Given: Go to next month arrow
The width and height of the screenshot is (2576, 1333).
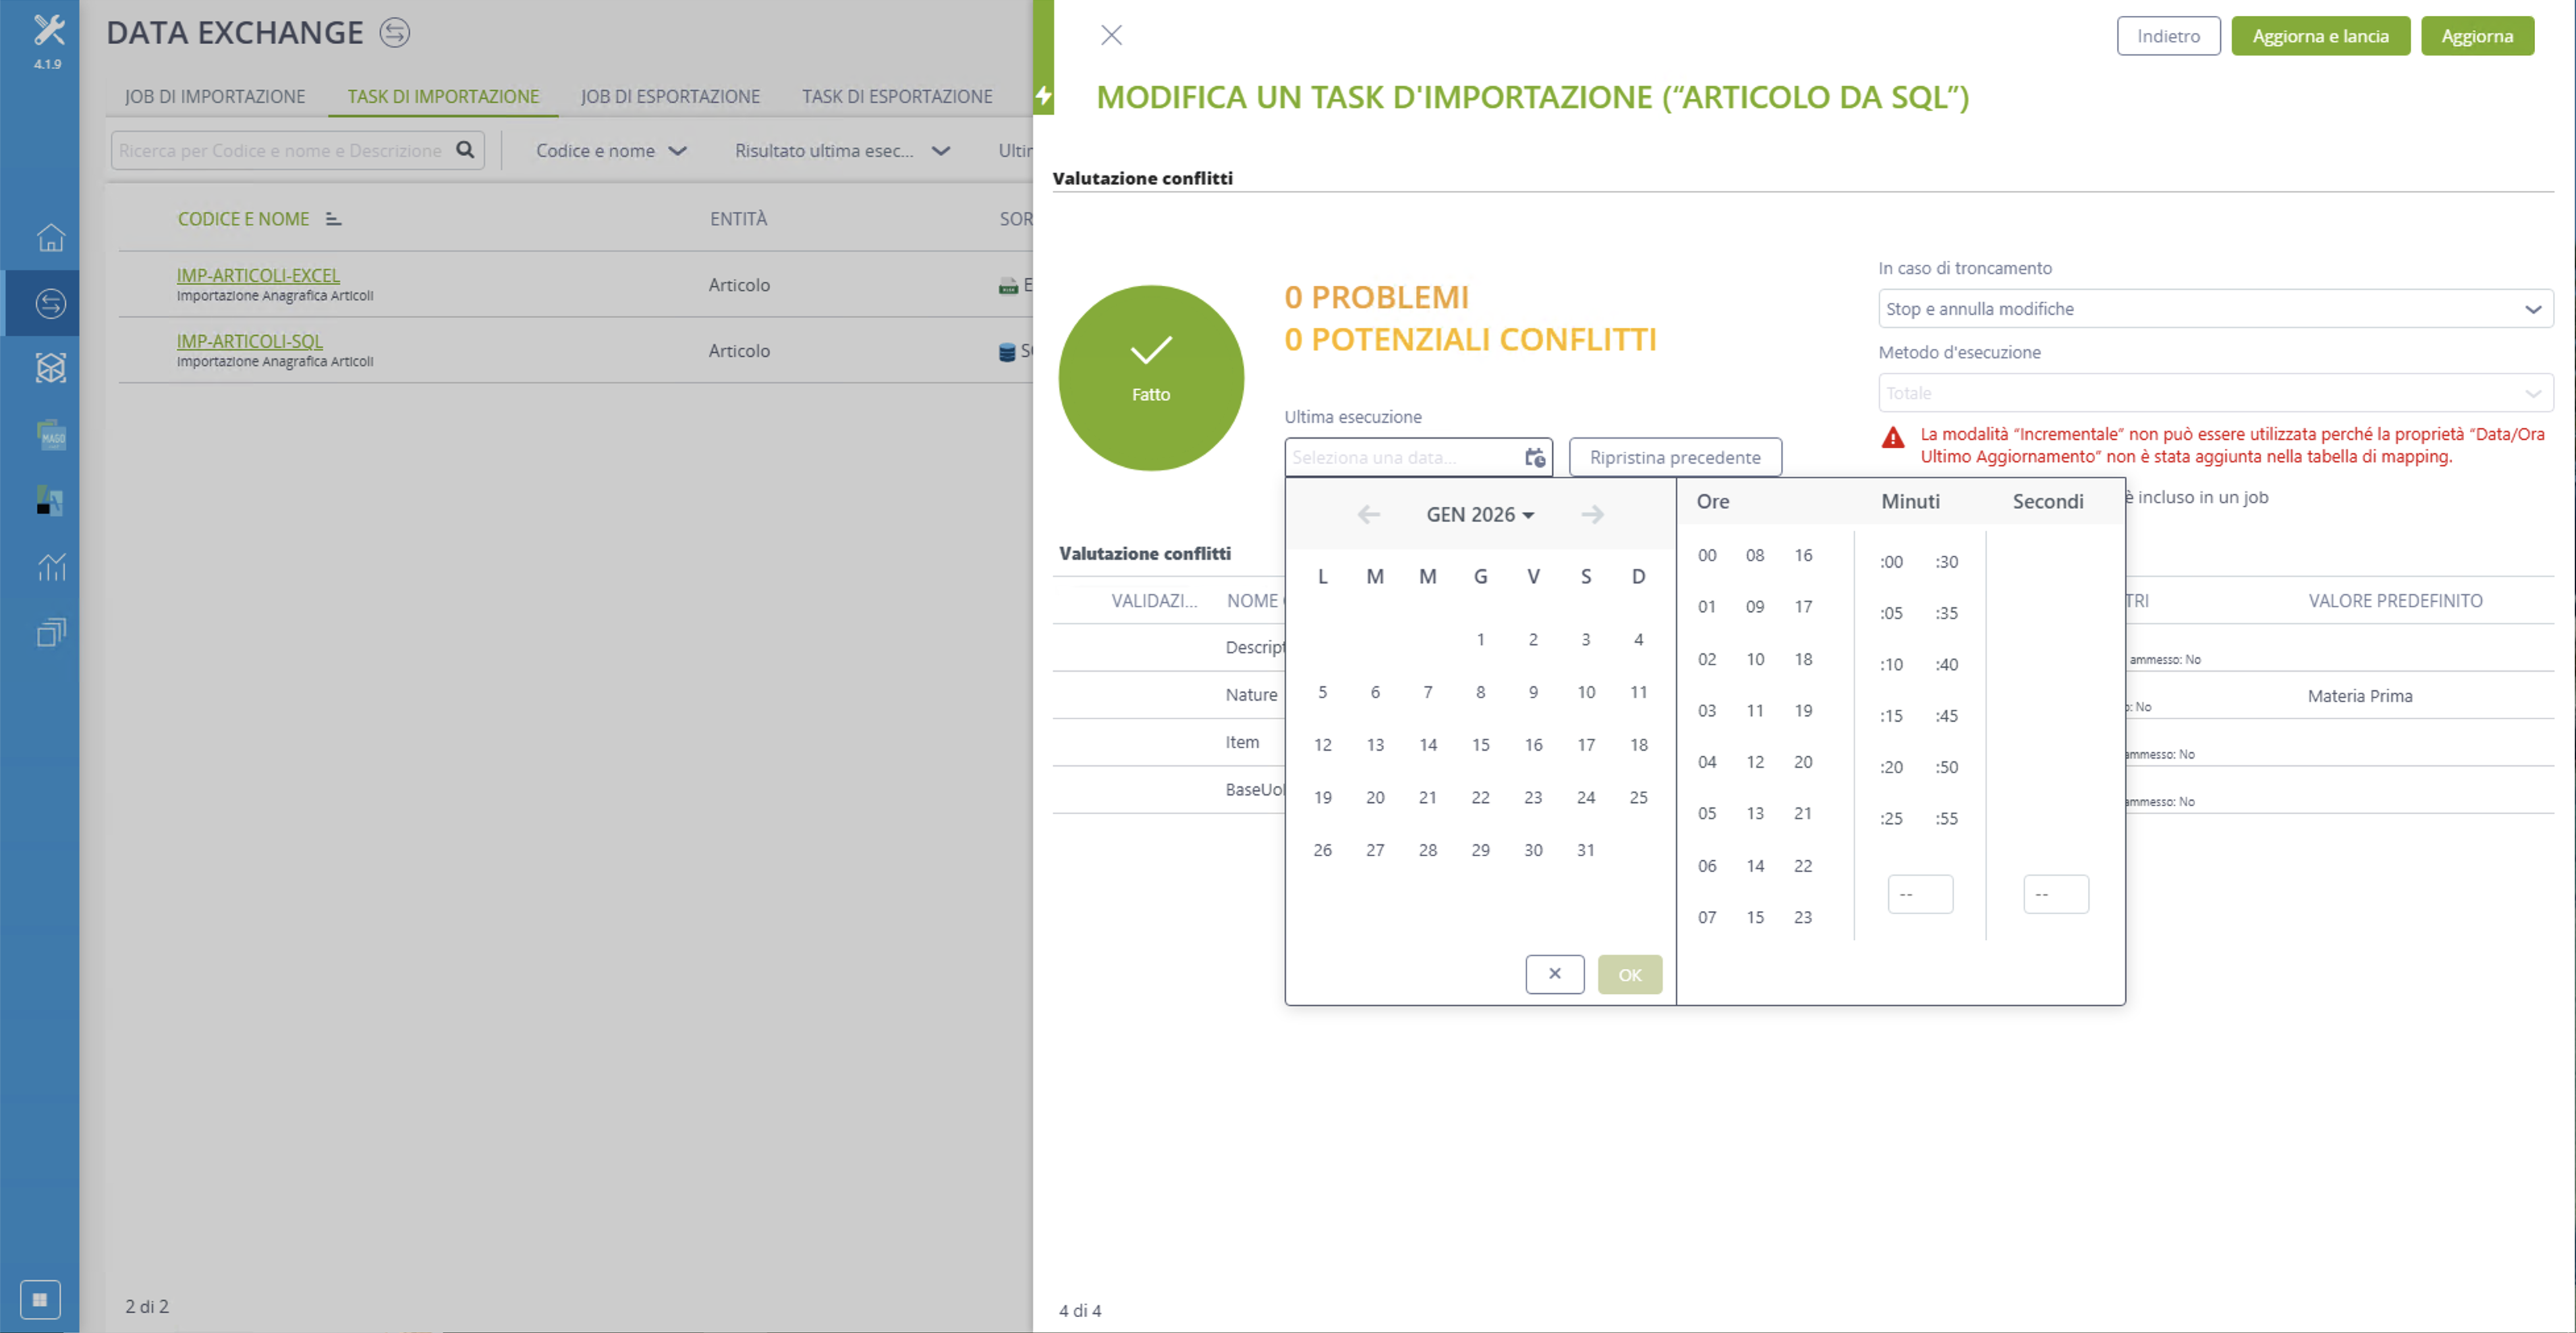Looking at the screenshot, I should (1592, 514).
